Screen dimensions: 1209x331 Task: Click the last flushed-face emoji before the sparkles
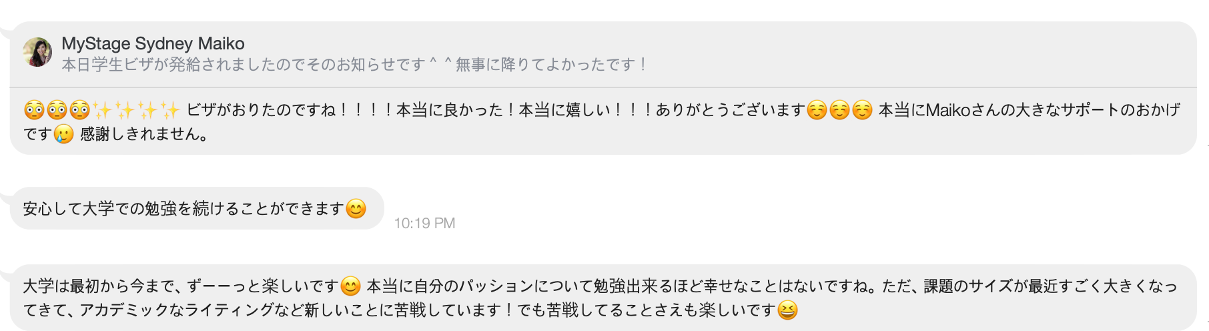(79, 109)
